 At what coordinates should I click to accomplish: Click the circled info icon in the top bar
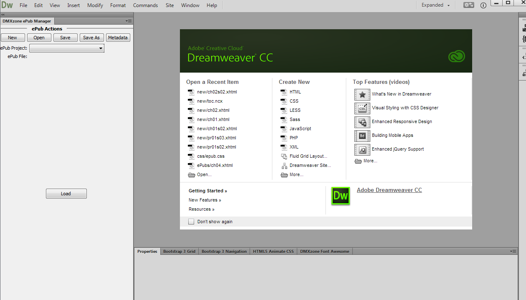[483, 5]
